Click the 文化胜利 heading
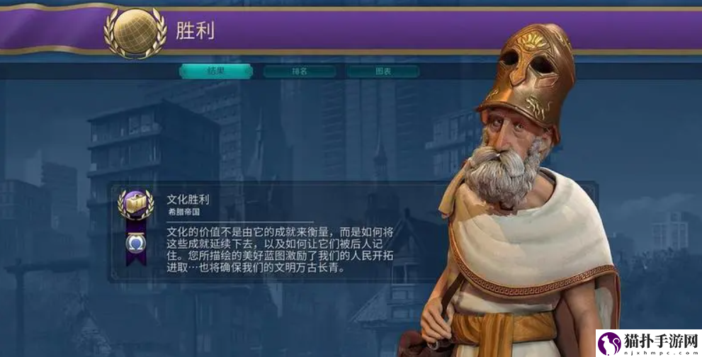This screenshot has width=702, height=357. pyautogui.click(x=188, y=199)
